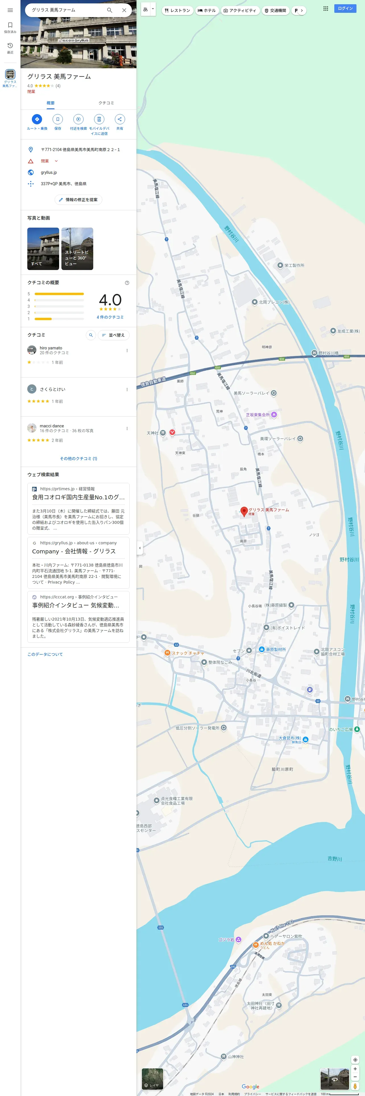Screen dimensions: 365x1096
Task: Click the グリラス 美馬ファーム red map pin
Action: pyautogui.click(x=244, y=511)
